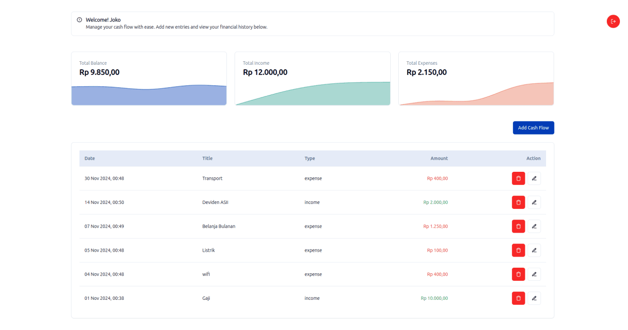This screenshot has height=330, width=628.
Task: Click the Listrik title cell
Action: coord(209,250)
